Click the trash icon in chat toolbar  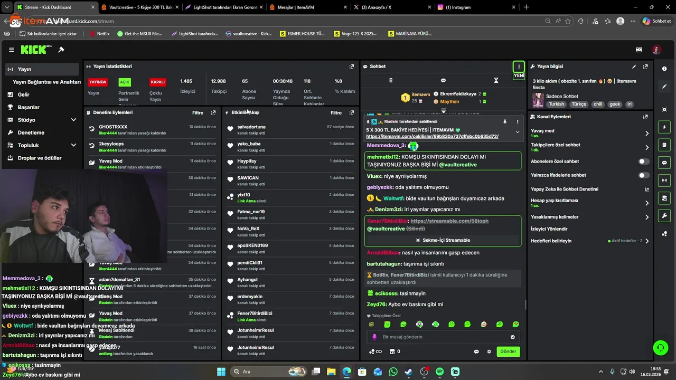(x=391, y=80)
